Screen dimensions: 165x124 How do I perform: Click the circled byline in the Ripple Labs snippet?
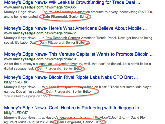click(x=70, y=91)
